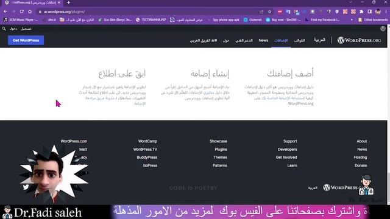Screen dimensions: 390x219
Task: Open the Donate footer link
Action: click(x=361, y=165)
